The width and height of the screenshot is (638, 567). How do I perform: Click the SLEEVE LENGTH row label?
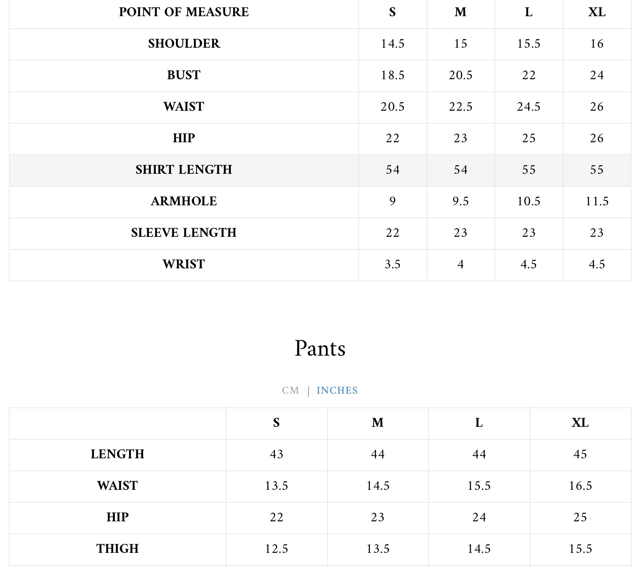[184, 233]
